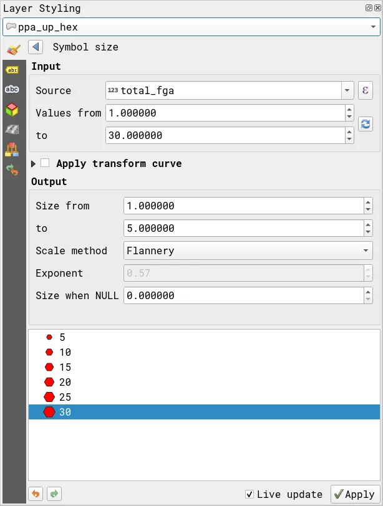Viewport: 383px width, 506px height.
Task: Open the Labels tab in sidebar
Action: pos(12,70)
